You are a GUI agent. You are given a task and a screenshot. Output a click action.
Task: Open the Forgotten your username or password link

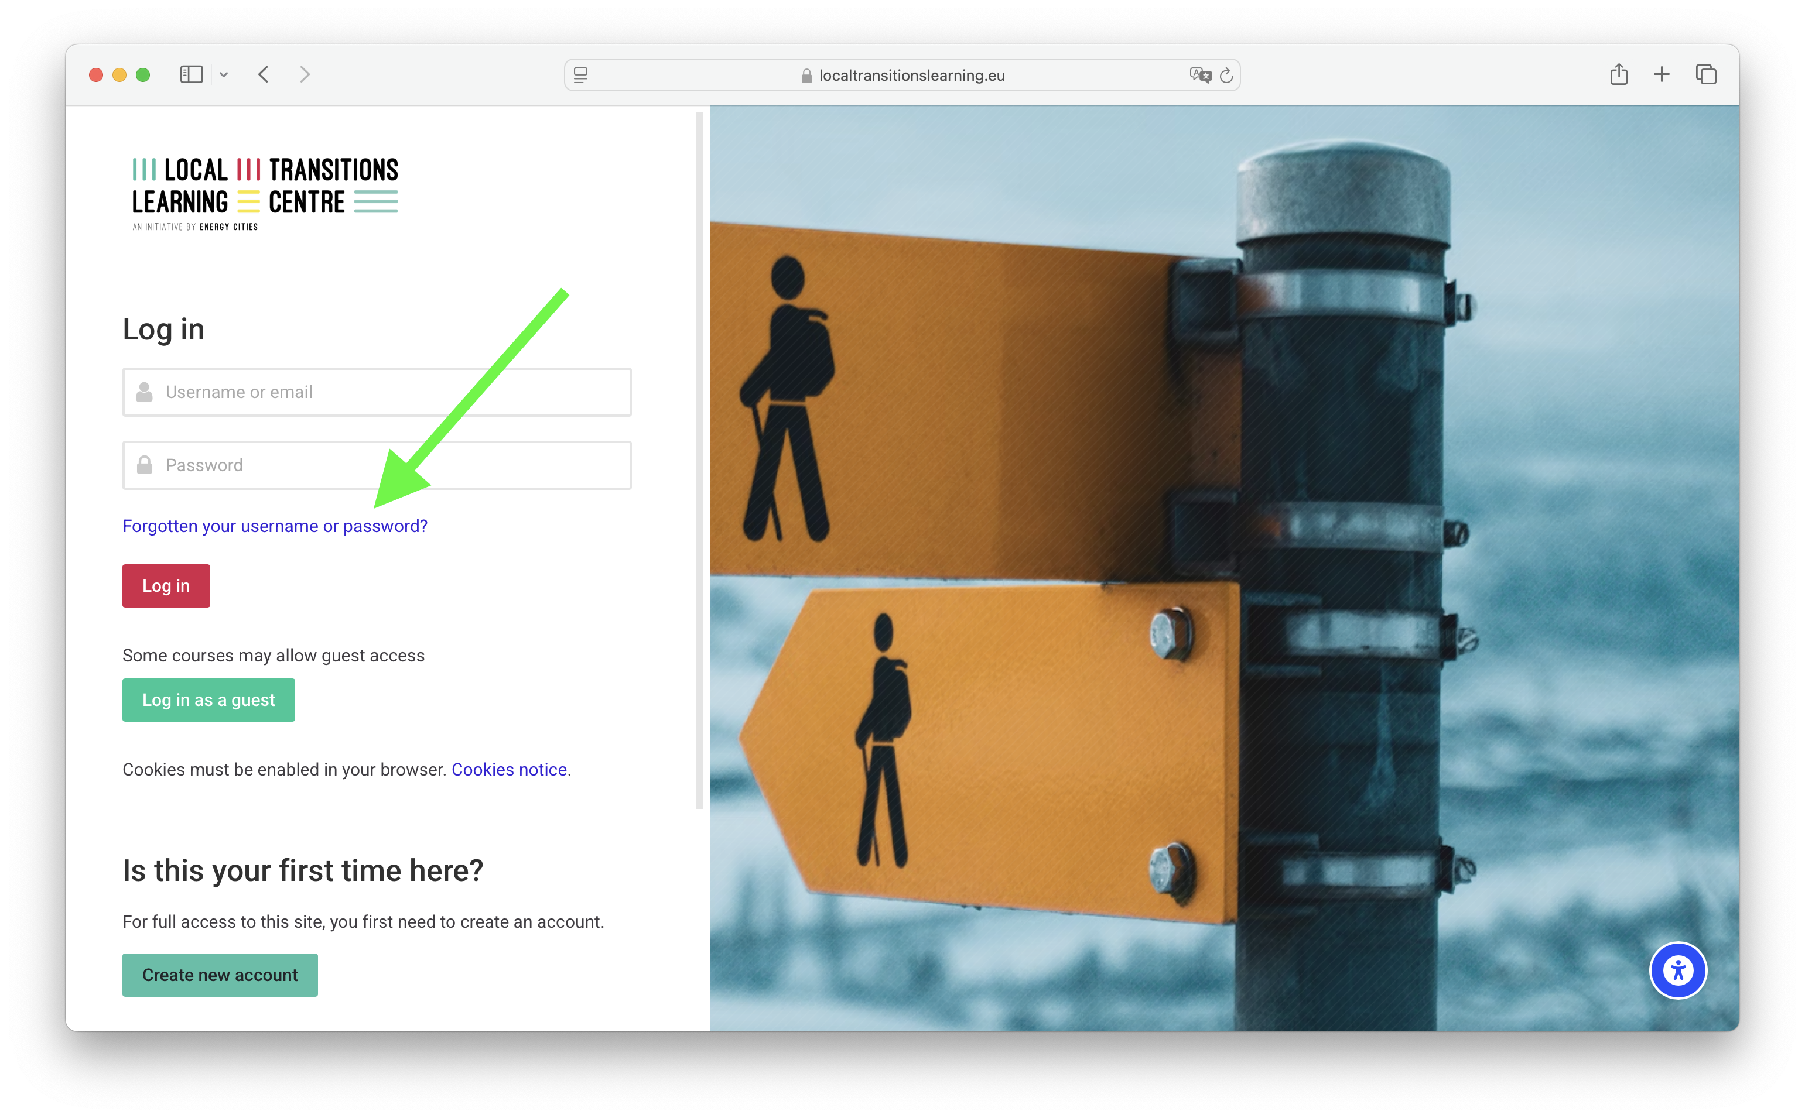275,526
